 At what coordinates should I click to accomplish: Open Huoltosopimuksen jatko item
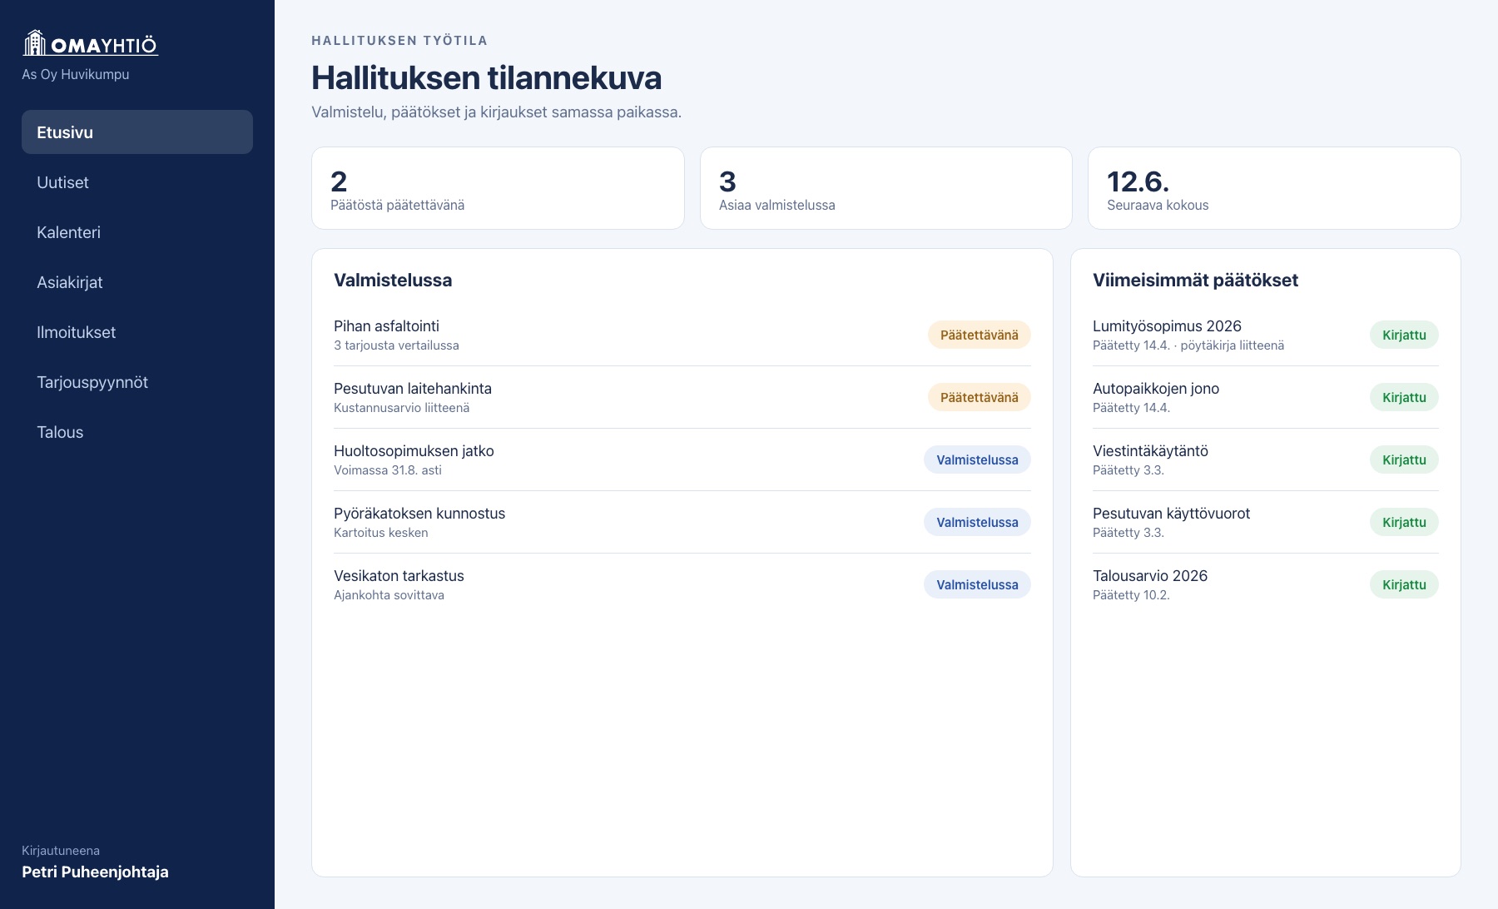pyautogui.click(x=682, y=459)
